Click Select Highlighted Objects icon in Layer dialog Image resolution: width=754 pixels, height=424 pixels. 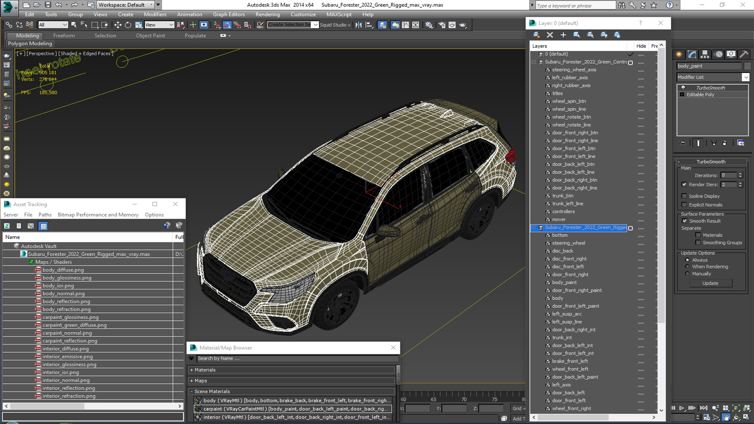click(576, 35)
